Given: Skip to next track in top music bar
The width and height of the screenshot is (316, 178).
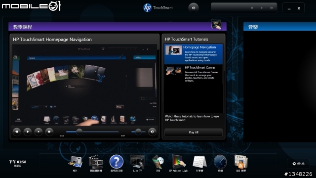Looking at the screenshot, I should (x=272, y=8).
